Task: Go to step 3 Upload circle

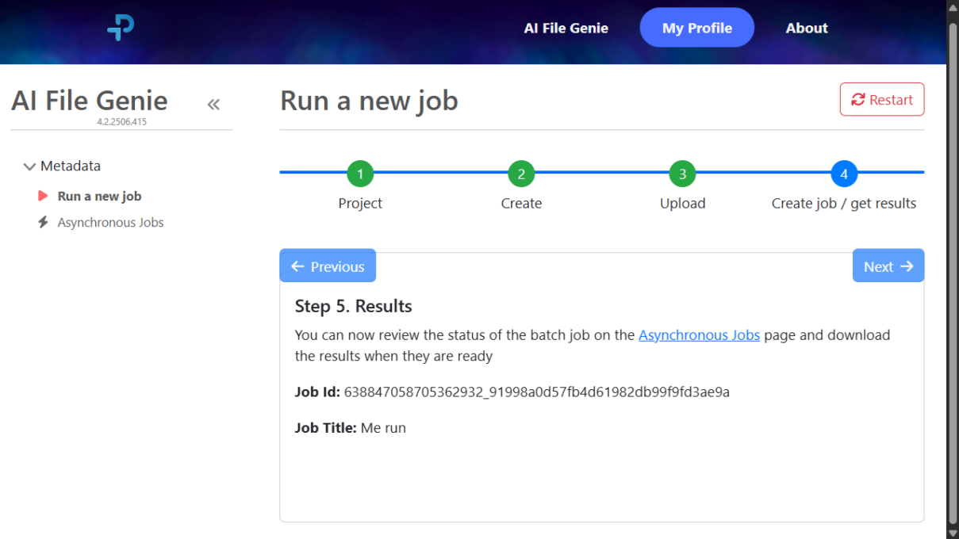Action: pos(682,174)
